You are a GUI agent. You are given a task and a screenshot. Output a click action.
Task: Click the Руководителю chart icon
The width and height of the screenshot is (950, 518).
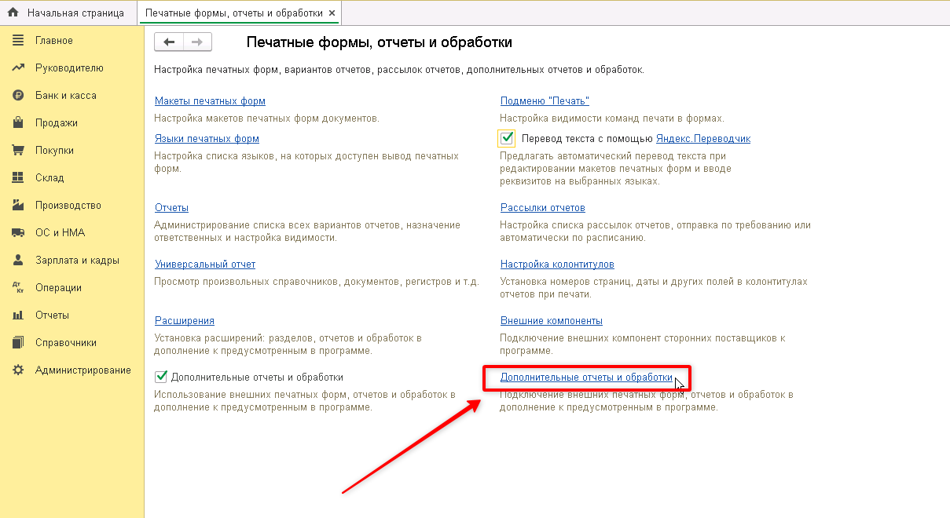pyautogui.click(x=18, y=68)
